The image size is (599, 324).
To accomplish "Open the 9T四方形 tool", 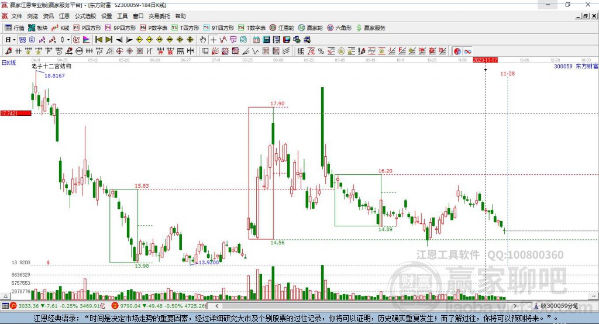I will tap(219, 28).
